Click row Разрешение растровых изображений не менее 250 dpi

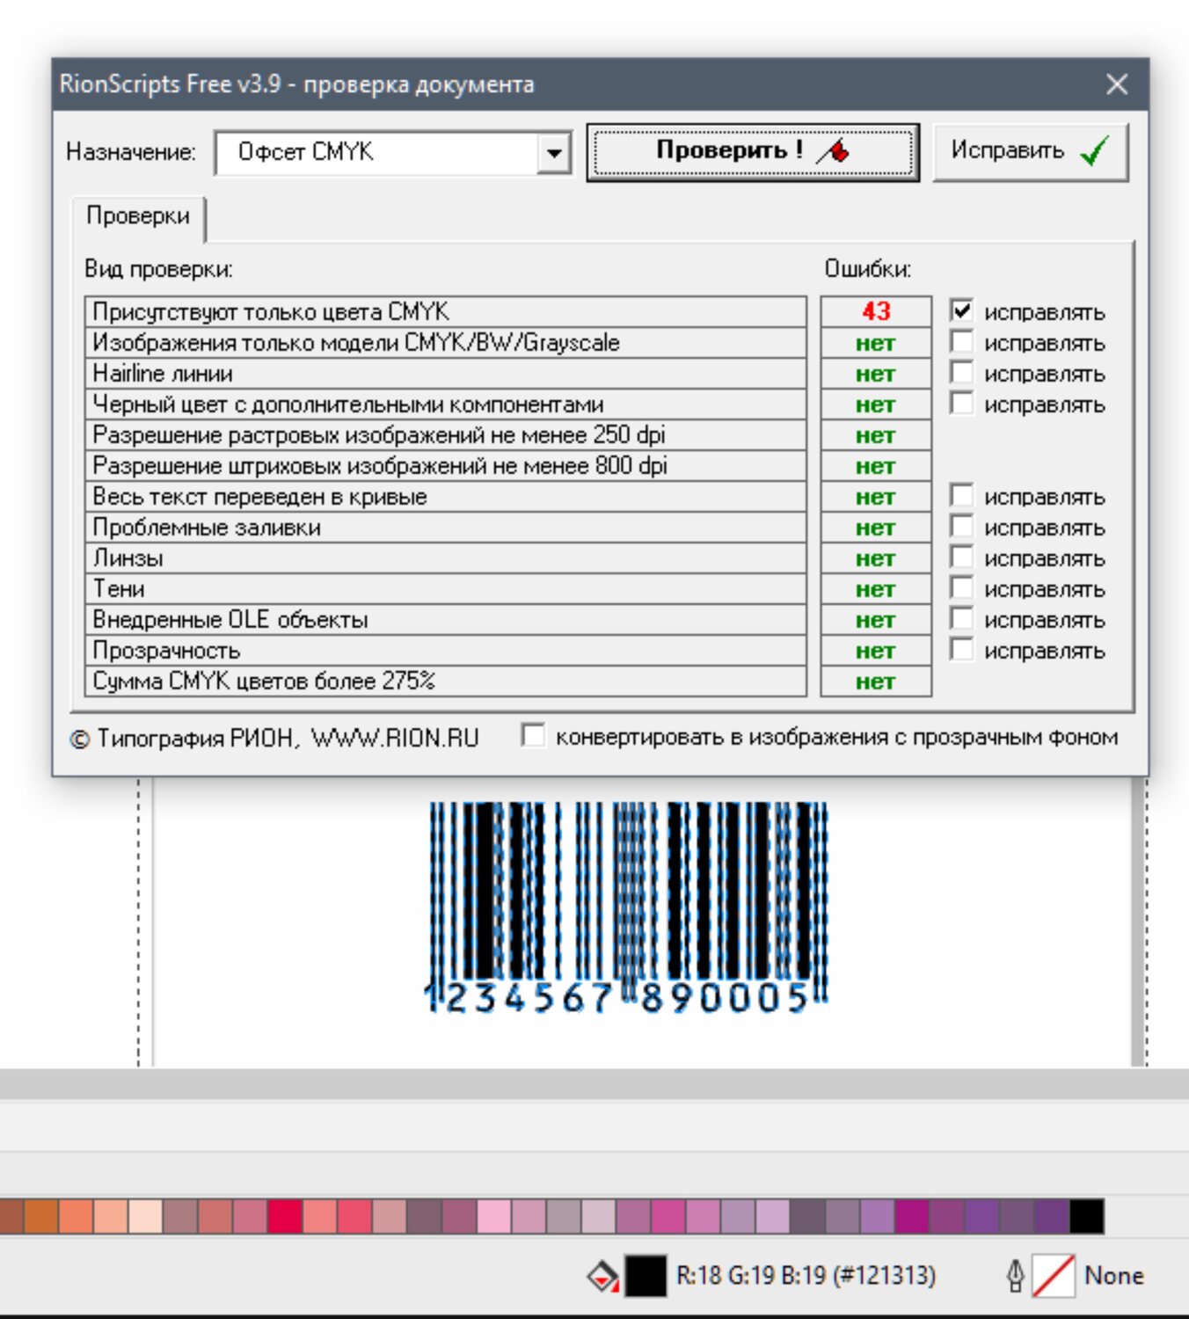pyautogui.click(x=446, y=435)
